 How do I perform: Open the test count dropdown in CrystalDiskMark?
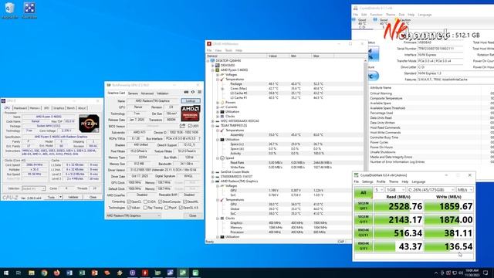[379, 190]
